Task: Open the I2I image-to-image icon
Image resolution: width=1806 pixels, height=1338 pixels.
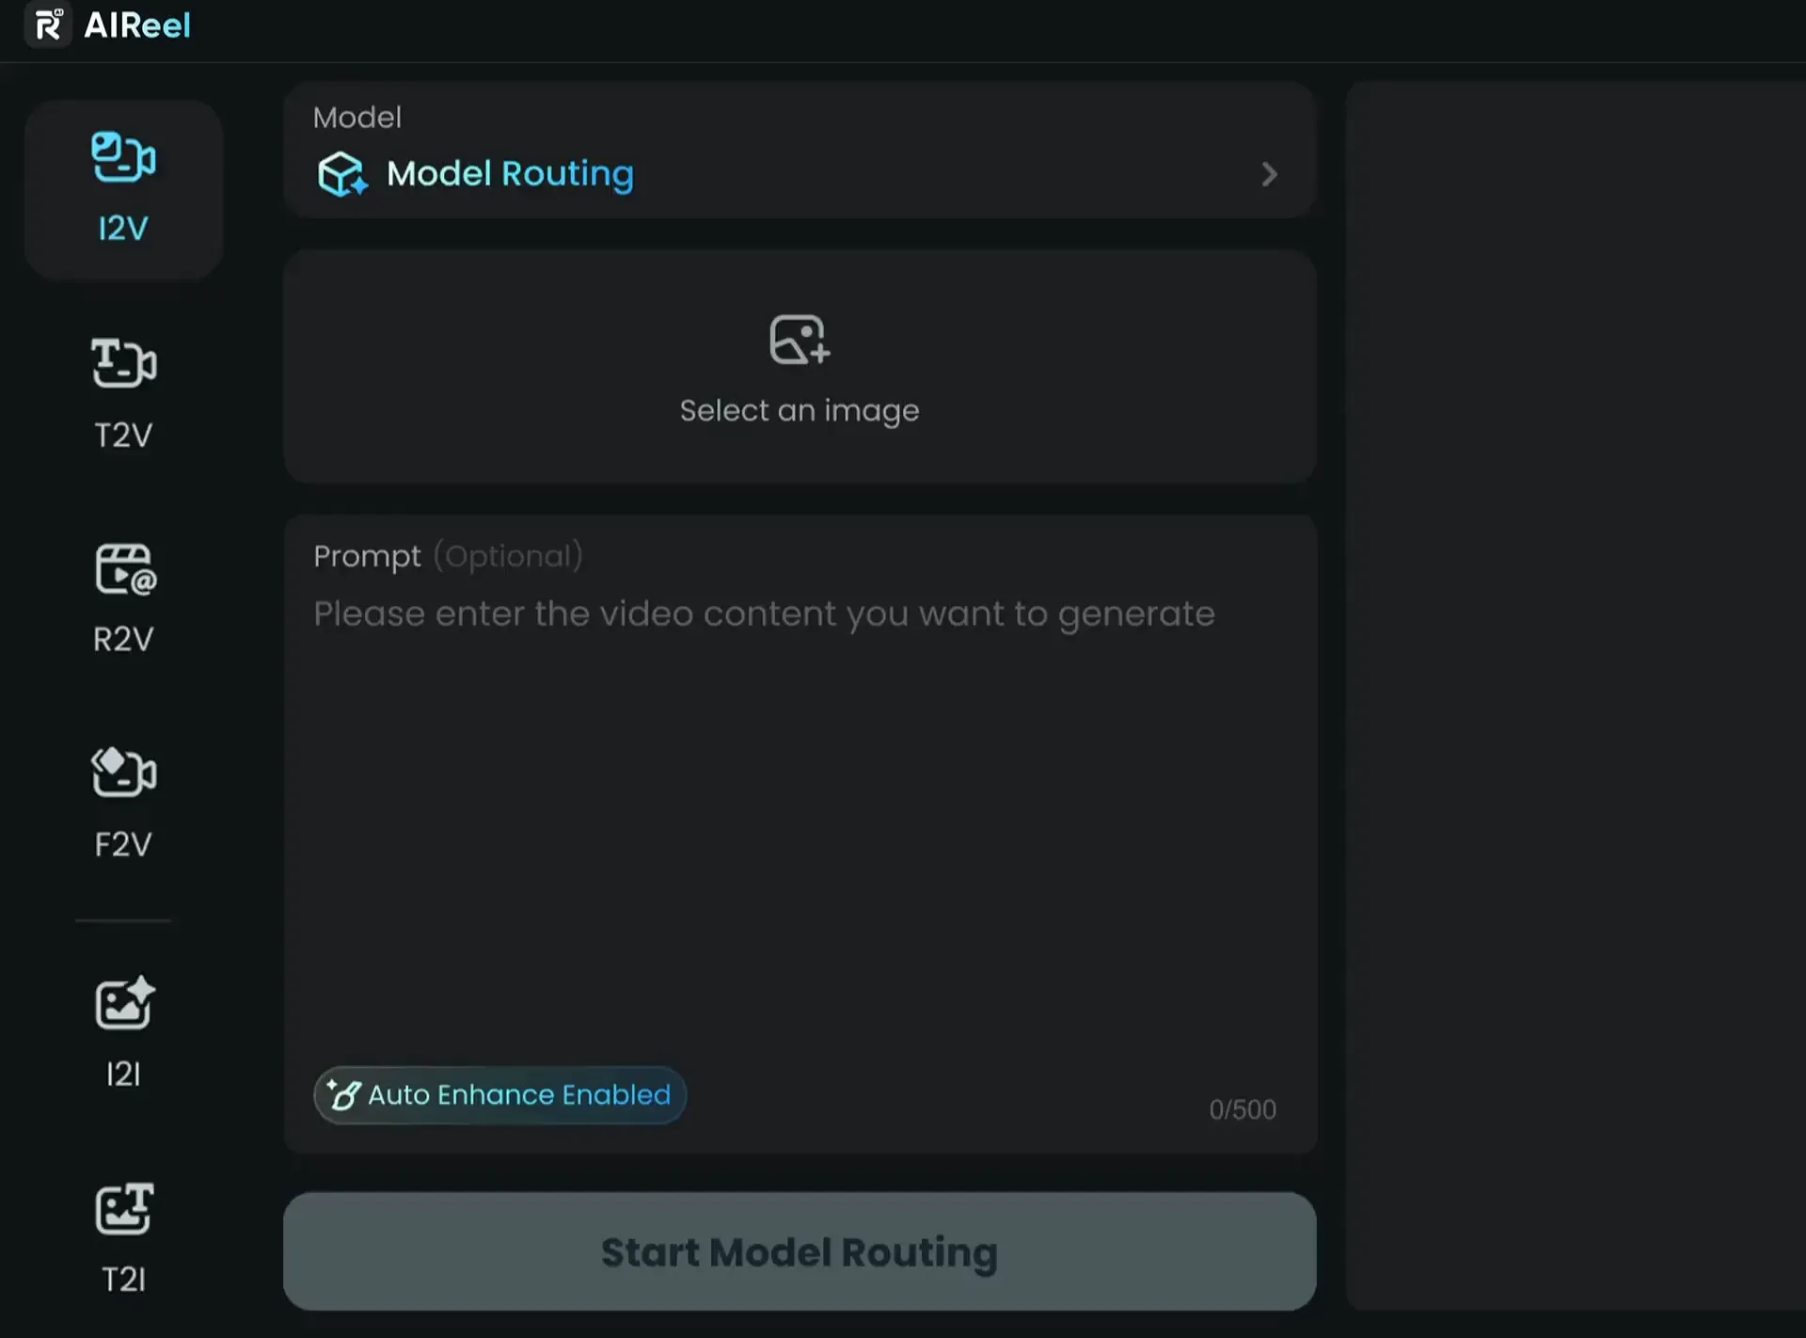Action: pyautogui.click(x=124, y=1002)
